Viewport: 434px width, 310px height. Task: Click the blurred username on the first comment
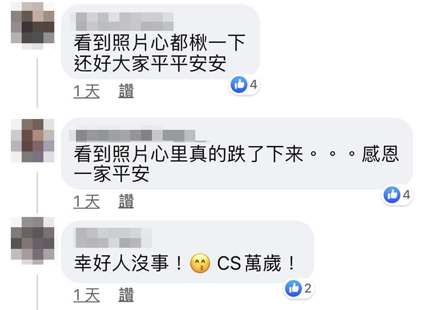pyautogui.click(x=125, y=22)
